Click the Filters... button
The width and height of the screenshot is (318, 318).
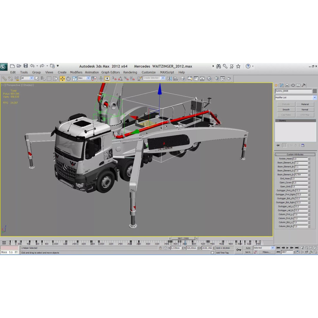pyautogui.click(x=266, y=252)
